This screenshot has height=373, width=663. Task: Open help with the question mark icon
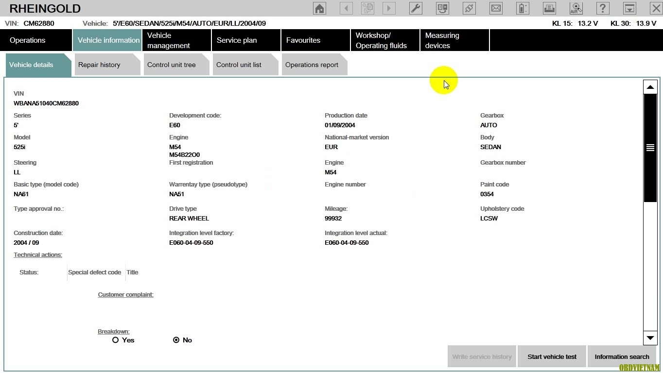coord(603,8)
